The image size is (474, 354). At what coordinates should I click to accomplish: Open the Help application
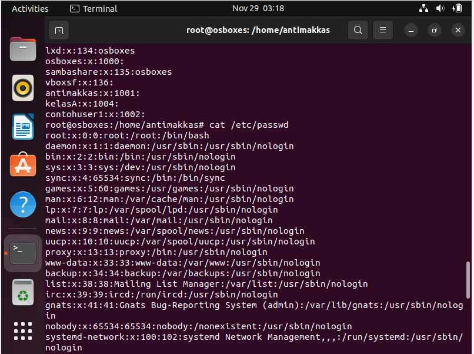tap(23, 204)
